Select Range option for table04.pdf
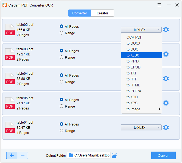Screen dimensions: 182x163 (62, 82)
